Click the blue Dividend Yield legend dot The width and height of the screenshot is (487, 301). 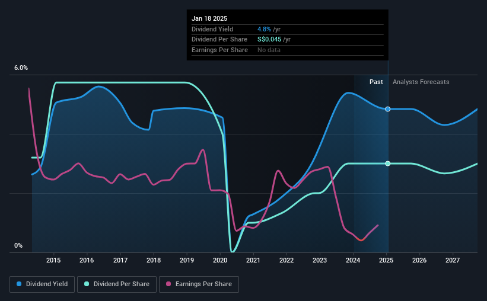19,284
